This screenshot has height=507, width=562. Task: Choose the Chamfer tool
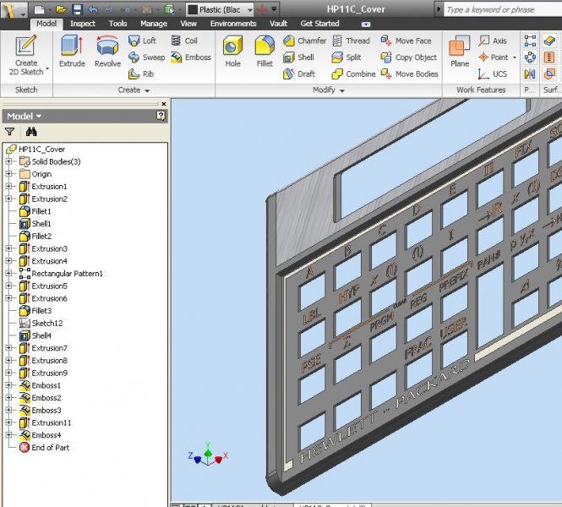[x=304, y=41]
